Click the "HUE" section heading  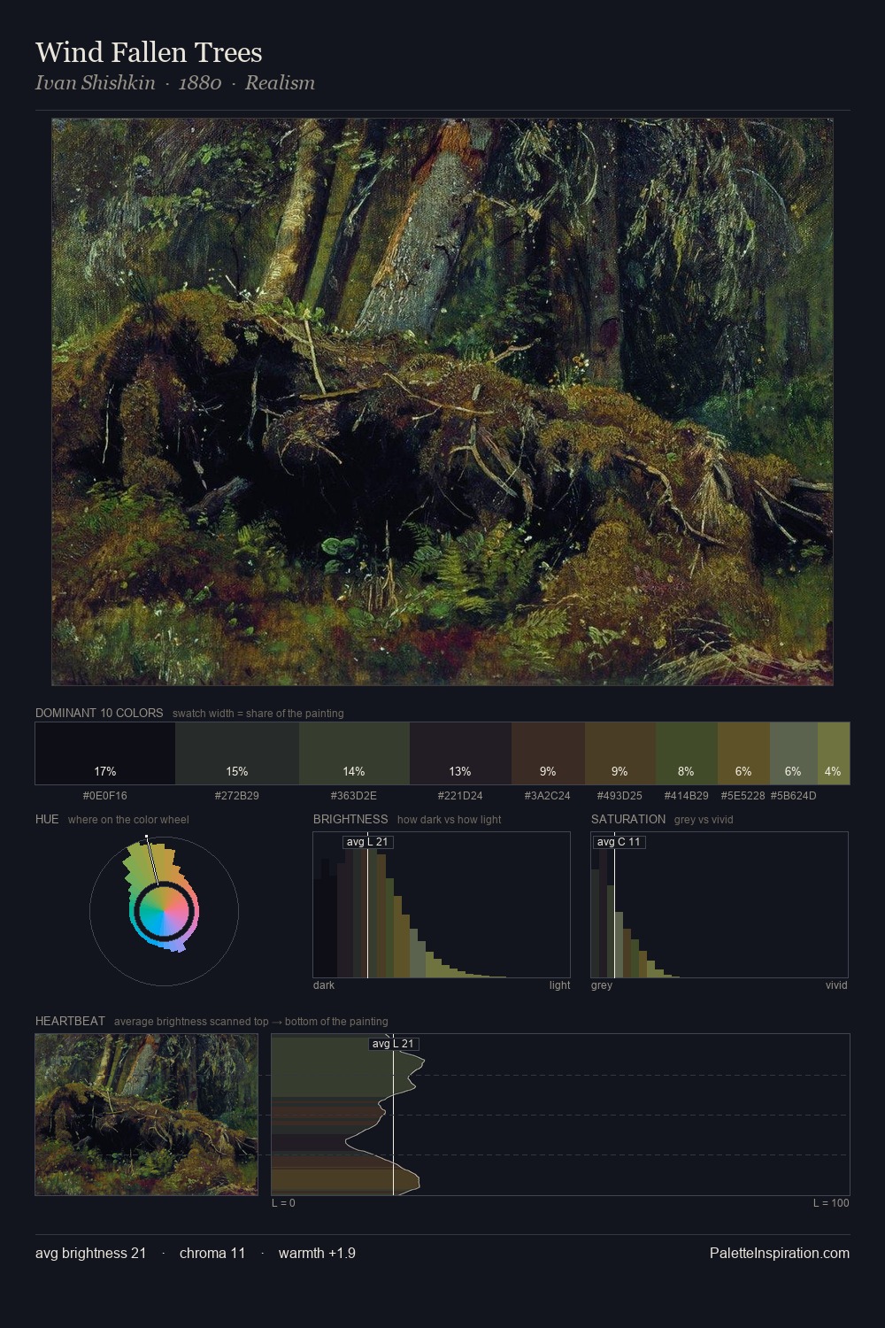point(47,819)
